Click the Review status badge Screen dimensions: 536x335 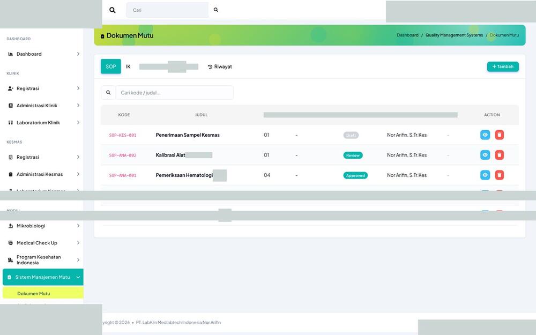tap(353, 155)
